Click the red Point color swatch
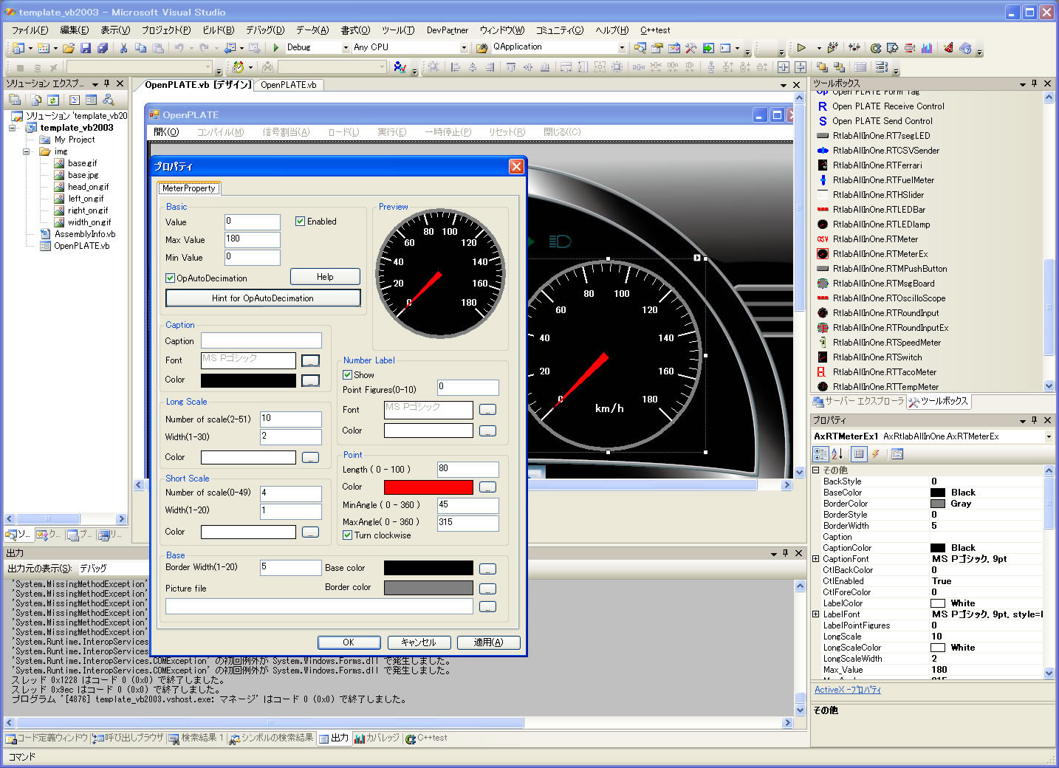Image resolution: width=1059 pixels, height=768 pixels. pos(428,487)
